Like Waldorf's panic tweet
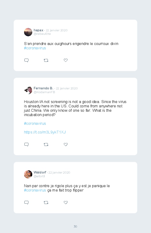This screenshot has height=233, width=151. 66,203
